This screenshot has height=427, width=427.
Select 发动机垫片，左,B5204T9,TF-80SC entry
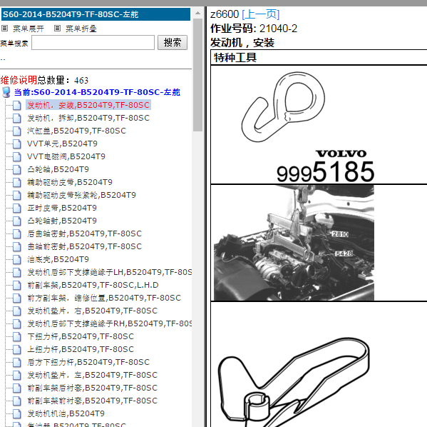(x=93, y=375)
